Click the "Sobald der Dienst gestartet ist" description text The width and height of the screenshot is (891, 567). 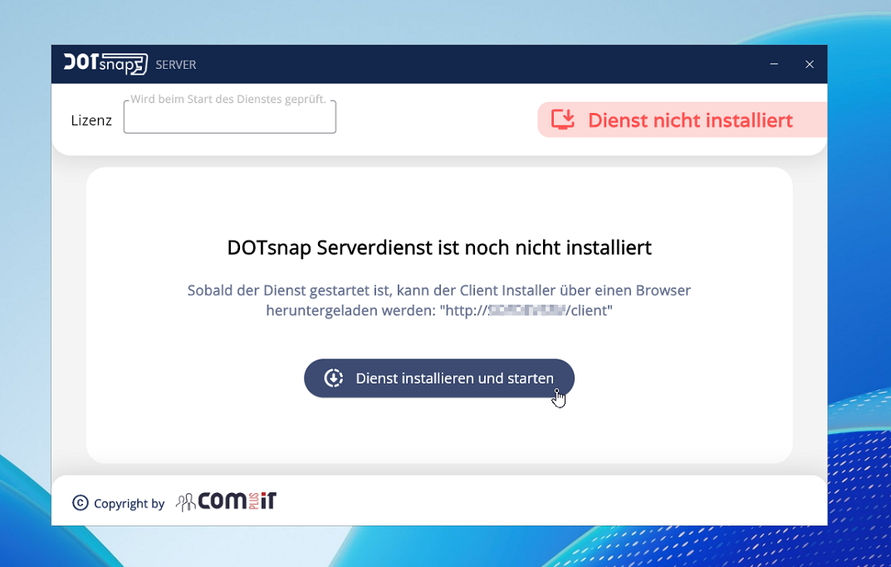438,291
